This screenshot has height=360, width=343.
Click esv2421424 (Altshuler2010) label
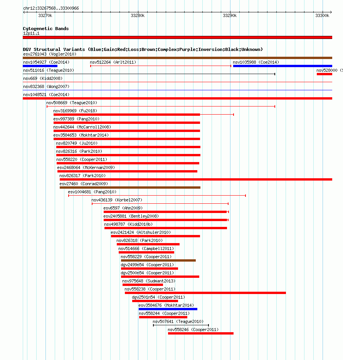click(x=141, y=232)
